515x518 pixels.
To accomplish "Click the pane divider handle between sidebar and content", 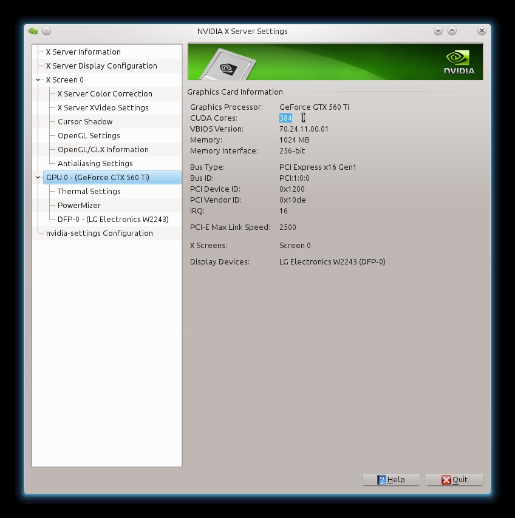I will pos(185,331).
